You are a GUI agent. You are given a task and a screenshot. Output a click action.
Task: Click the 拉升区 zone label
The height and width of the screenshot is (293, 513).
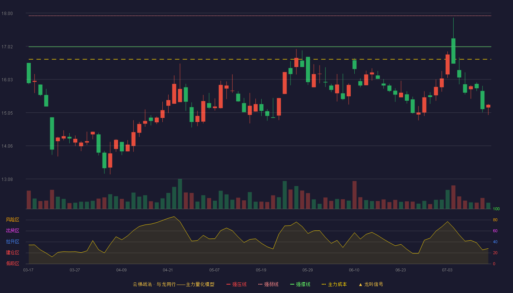point(12,242)
